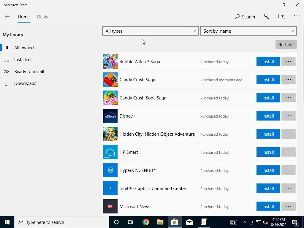The width and height of the screenshot is (304, 228).
Task: Click the Search magnifier button
Action: (x=245, y=17)
